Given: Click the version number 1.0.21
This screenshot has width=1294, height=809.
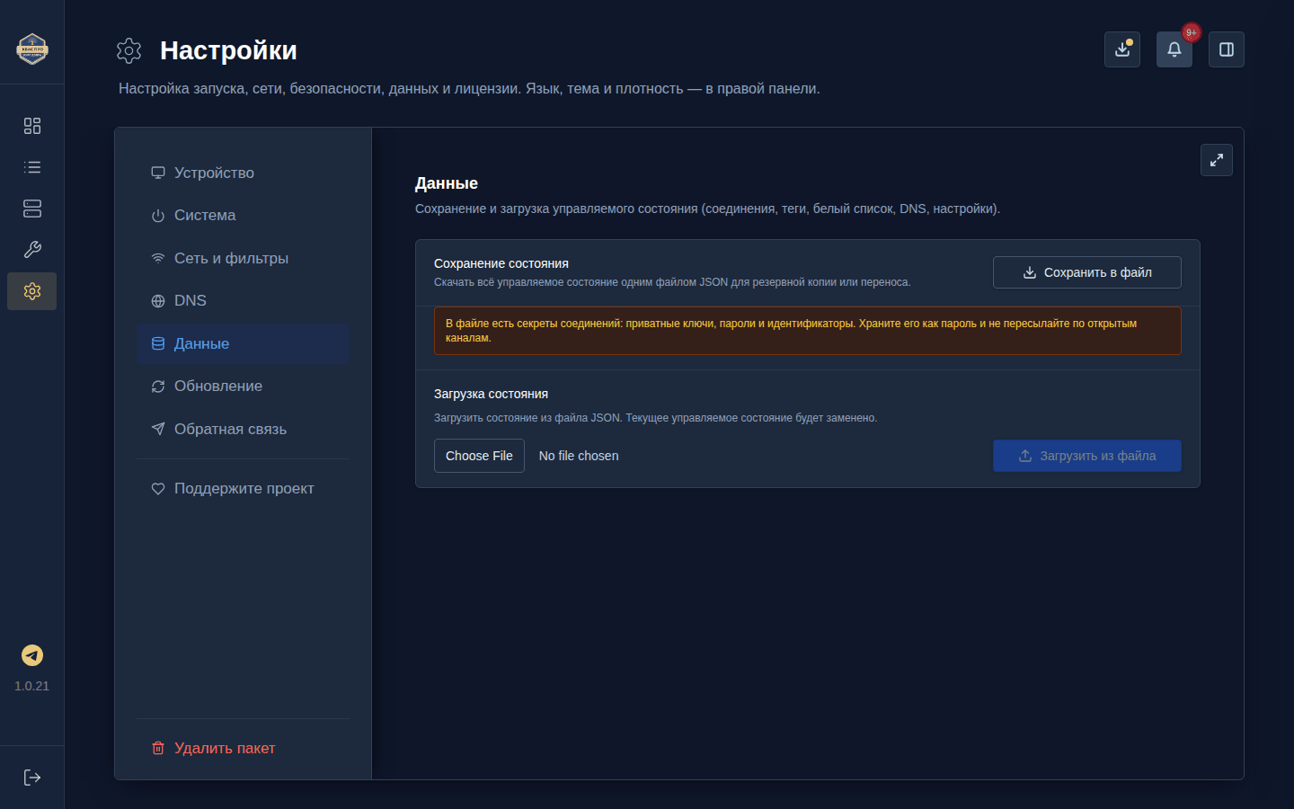Looking at the screenshot, I should coord(32,686).
